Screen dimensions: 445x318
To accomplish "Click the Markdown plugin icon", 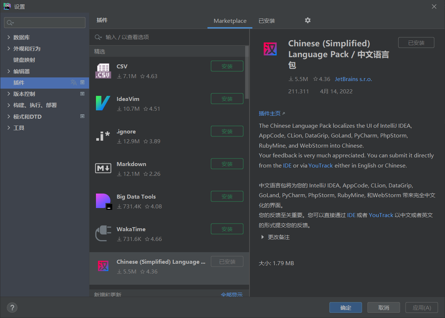I will point(103,168).
